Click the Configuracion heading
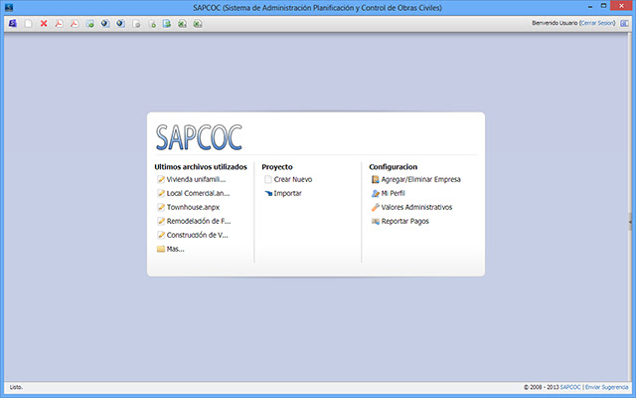The image size is (636, 398). (x=394, y=167)
